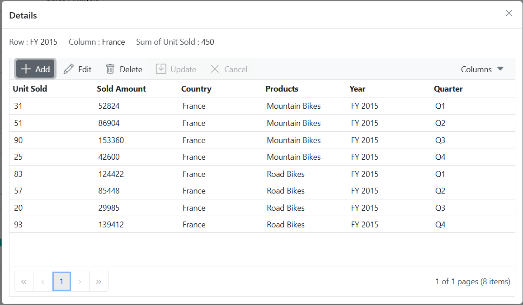Click the Add icon to insert a record

tap(26, 69)
